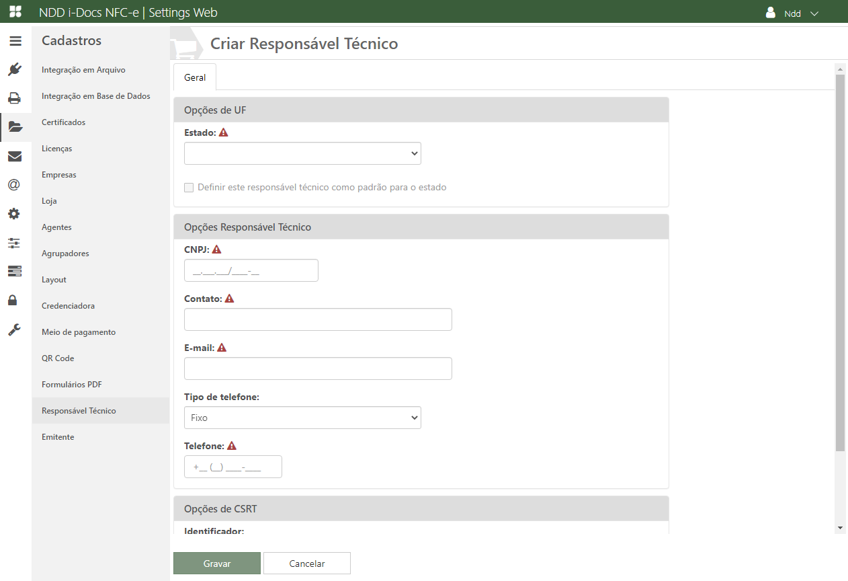Click the sliders adjustment icon in sidebar
Viewport: 848px width, 581px height.
[15, 243]
